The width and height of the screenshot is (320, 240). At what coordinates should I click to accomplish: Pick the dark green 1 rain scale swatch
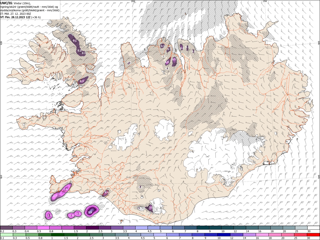coord(57,235)
